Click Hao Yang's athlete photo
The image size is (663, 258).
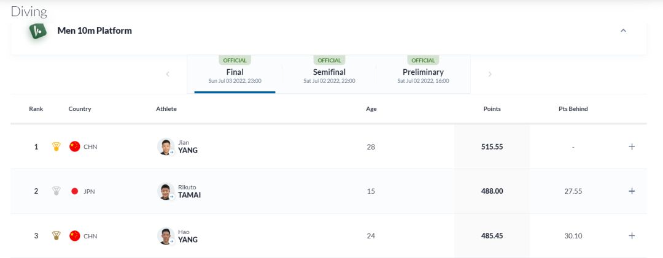(165, 236)
